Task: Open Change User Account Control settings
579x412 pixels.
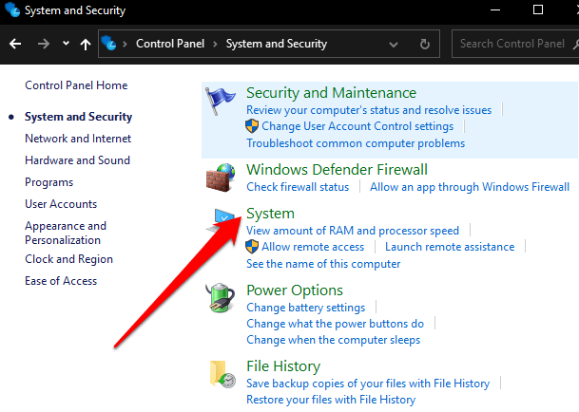Action: click(x=357, y=126)
